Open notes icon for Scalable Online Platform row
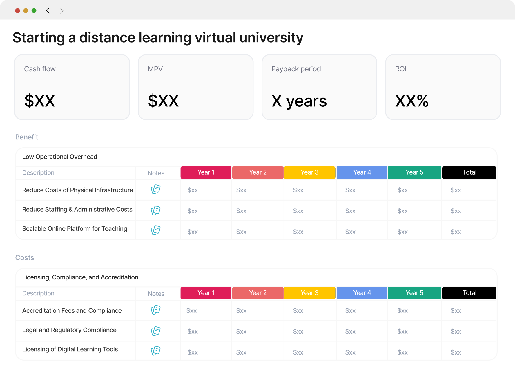 (x=156, y=230)
